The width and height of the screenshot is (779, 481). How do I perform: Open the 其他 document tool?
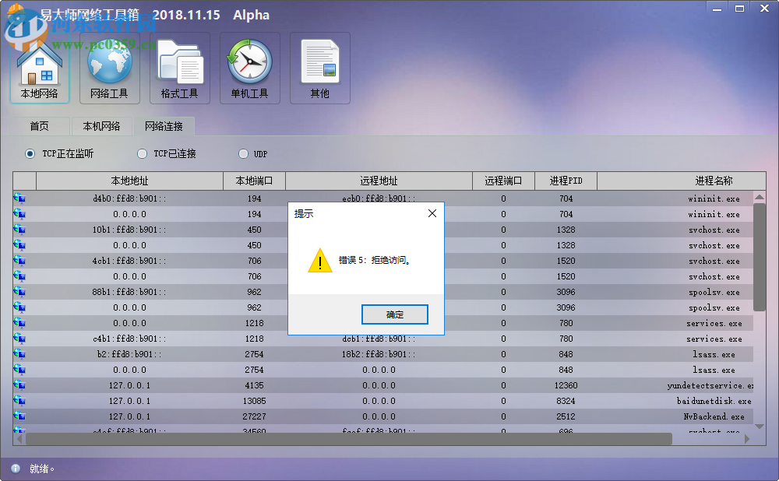319,68
